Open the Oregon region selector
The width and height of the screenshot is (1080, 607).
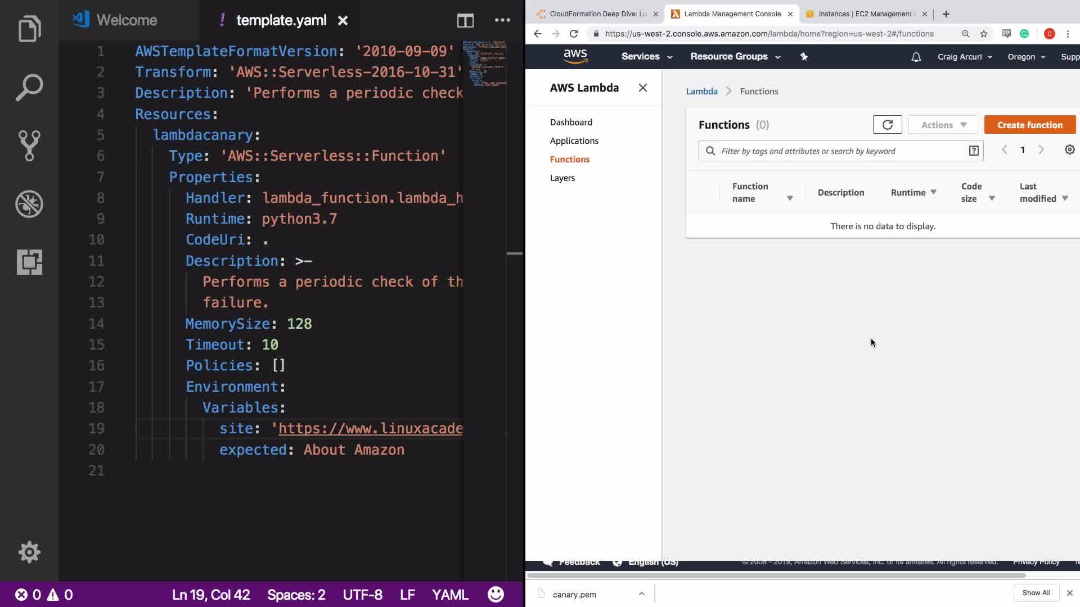pos(1026,57)
